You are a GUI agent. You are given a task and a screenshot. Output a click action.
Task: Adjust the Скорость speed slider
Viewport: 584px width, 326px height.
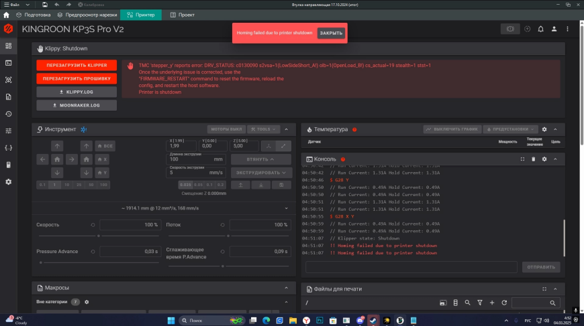[x=99, y=236]
